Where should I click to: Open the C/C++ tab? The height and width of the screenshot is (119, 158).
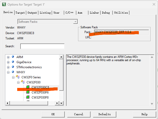coord(70,13)
